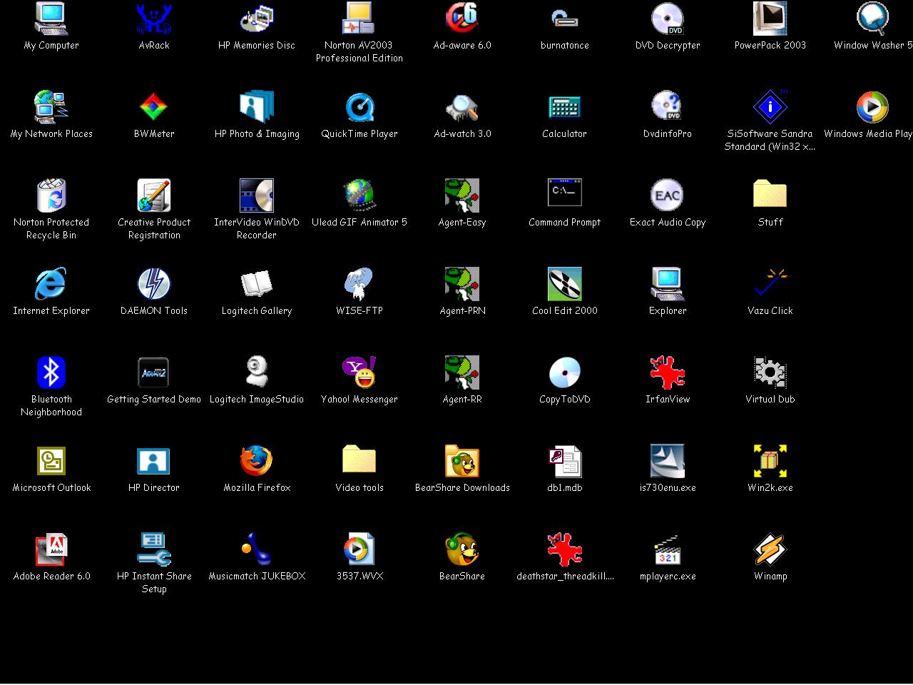Screen dimensions: 913x685
Task: Select the AvRack icon
Action: [x=154, y=19]
